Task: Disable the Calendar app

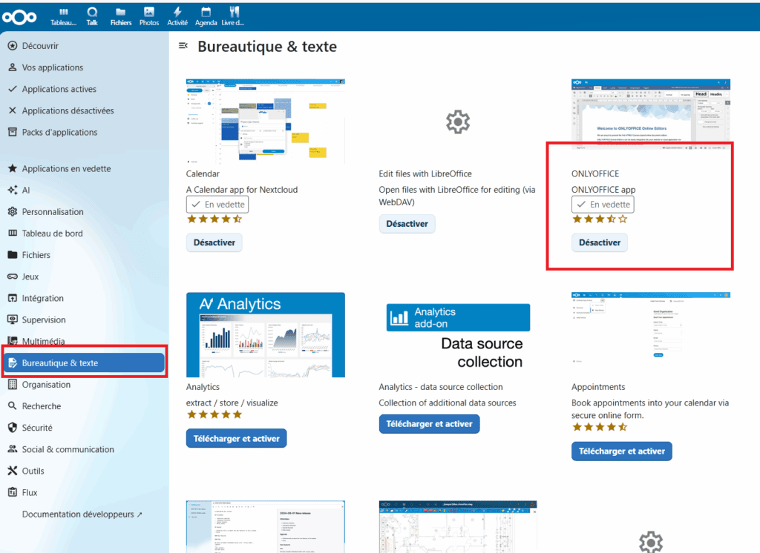Action: (214, 242)
